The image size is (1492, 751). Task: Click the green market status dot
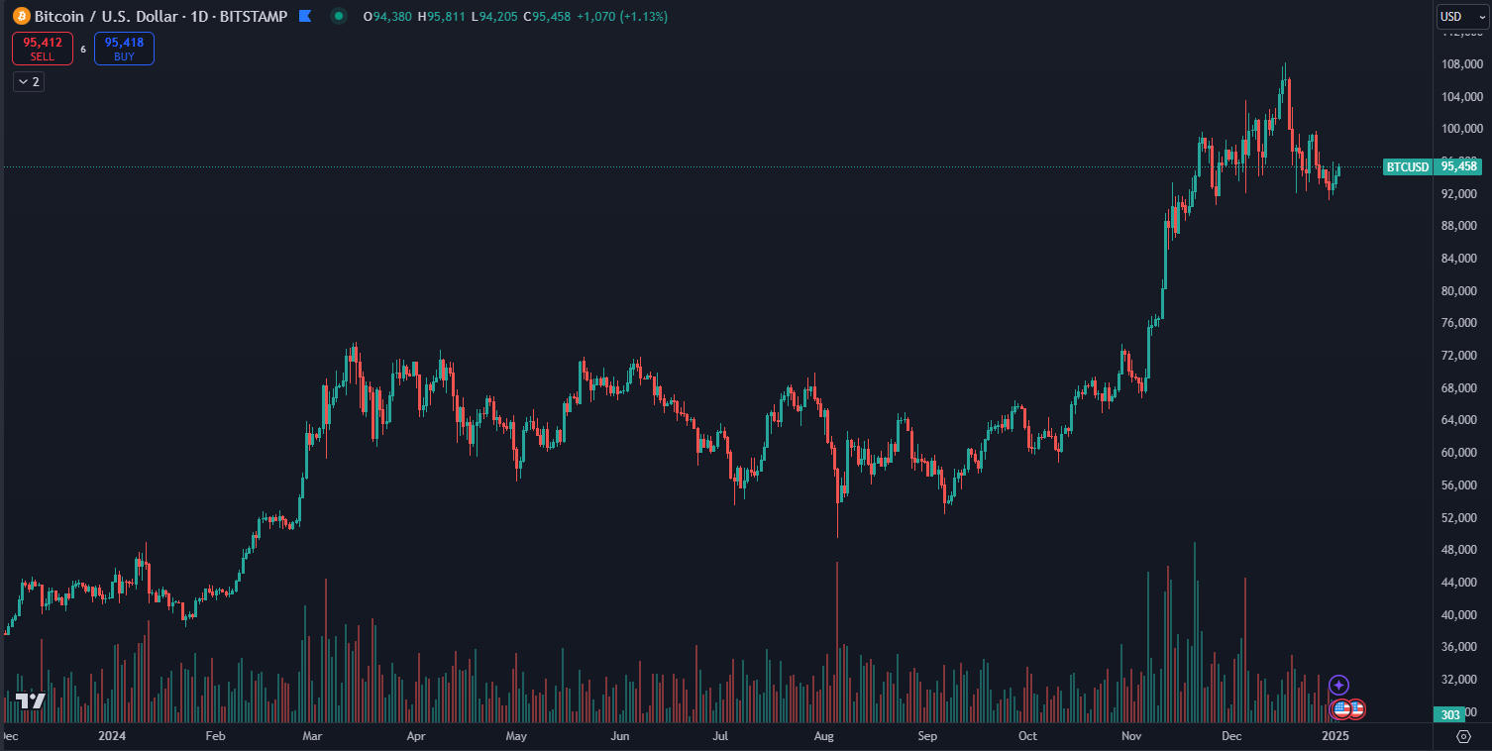[339, 16]
